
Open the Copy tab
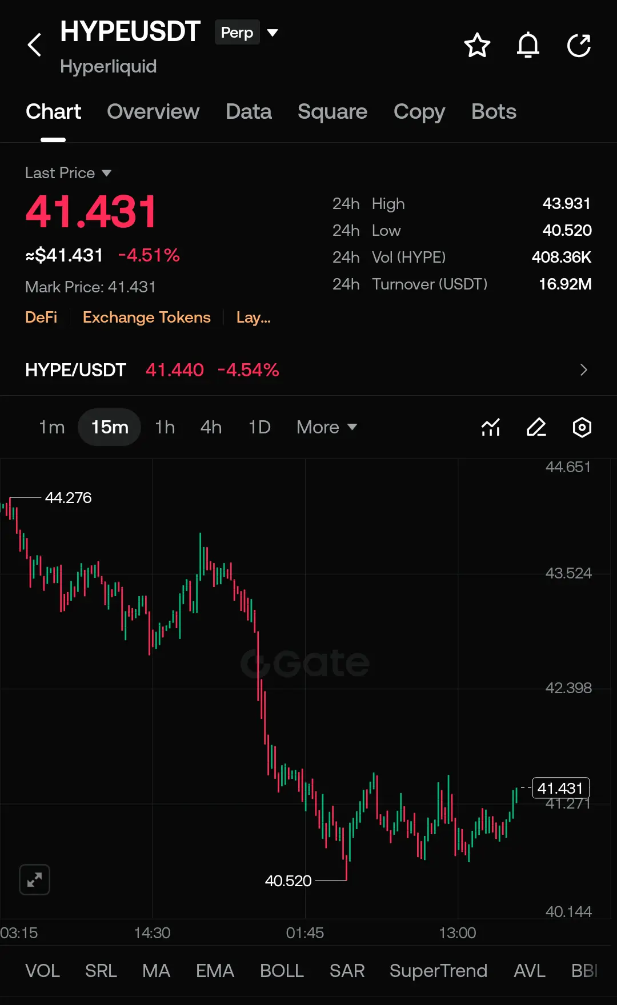tap(419, 112)
